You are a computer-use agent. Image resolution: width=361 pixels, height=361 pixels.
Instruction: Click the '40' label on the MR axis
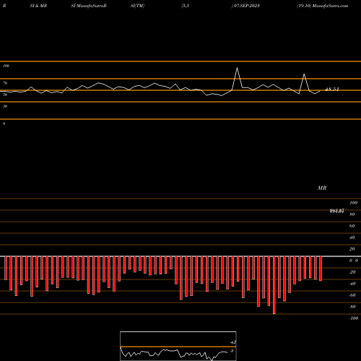(352, 238)
